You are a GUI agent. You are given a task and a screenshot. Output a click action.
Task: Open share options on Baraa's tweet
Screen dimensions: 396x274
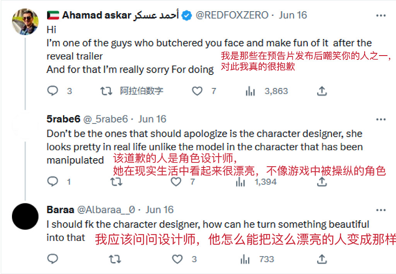321,259
